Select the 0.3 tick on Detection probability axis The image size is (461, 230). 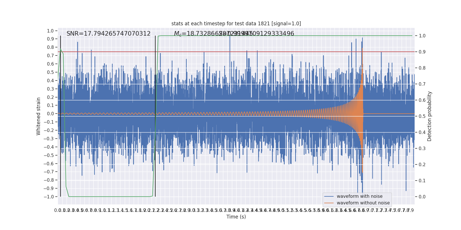(422, 149)
